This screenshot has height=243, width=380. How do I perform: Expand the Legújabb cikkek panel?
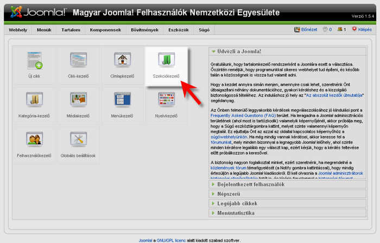pyautogui.click(x=287, y=203)
